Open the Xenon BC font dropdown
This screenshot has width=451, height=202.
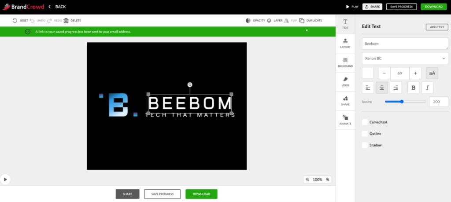(x=405, y=59)
